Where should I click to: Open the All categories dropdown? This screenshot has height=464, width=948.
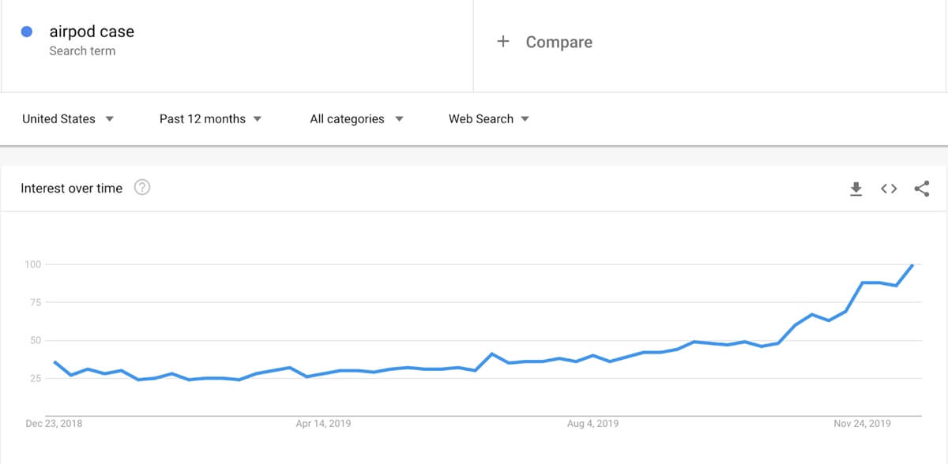(x=357, y=119)
